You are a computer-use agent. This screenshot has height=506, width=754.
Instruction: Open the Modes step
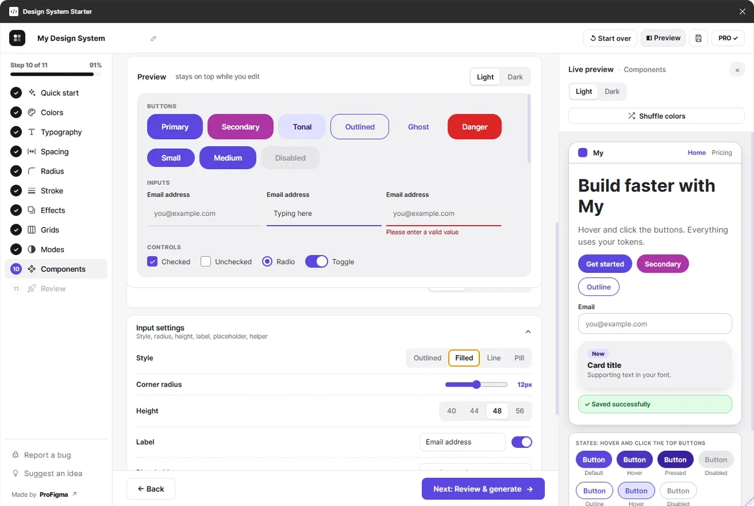coord(56,249)
